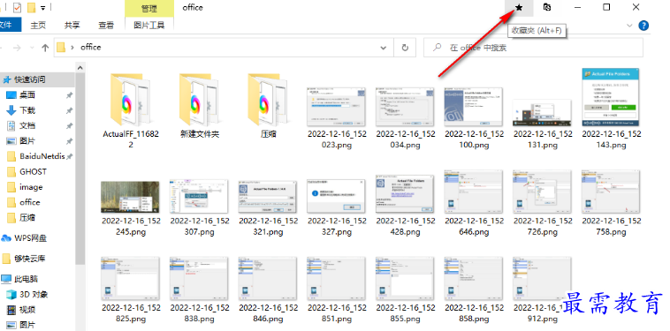Go up one folder level with the Up arrow

tap(45, 48)
